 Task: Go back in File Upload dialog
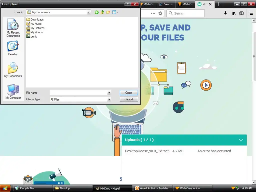(x=96, y=12)
